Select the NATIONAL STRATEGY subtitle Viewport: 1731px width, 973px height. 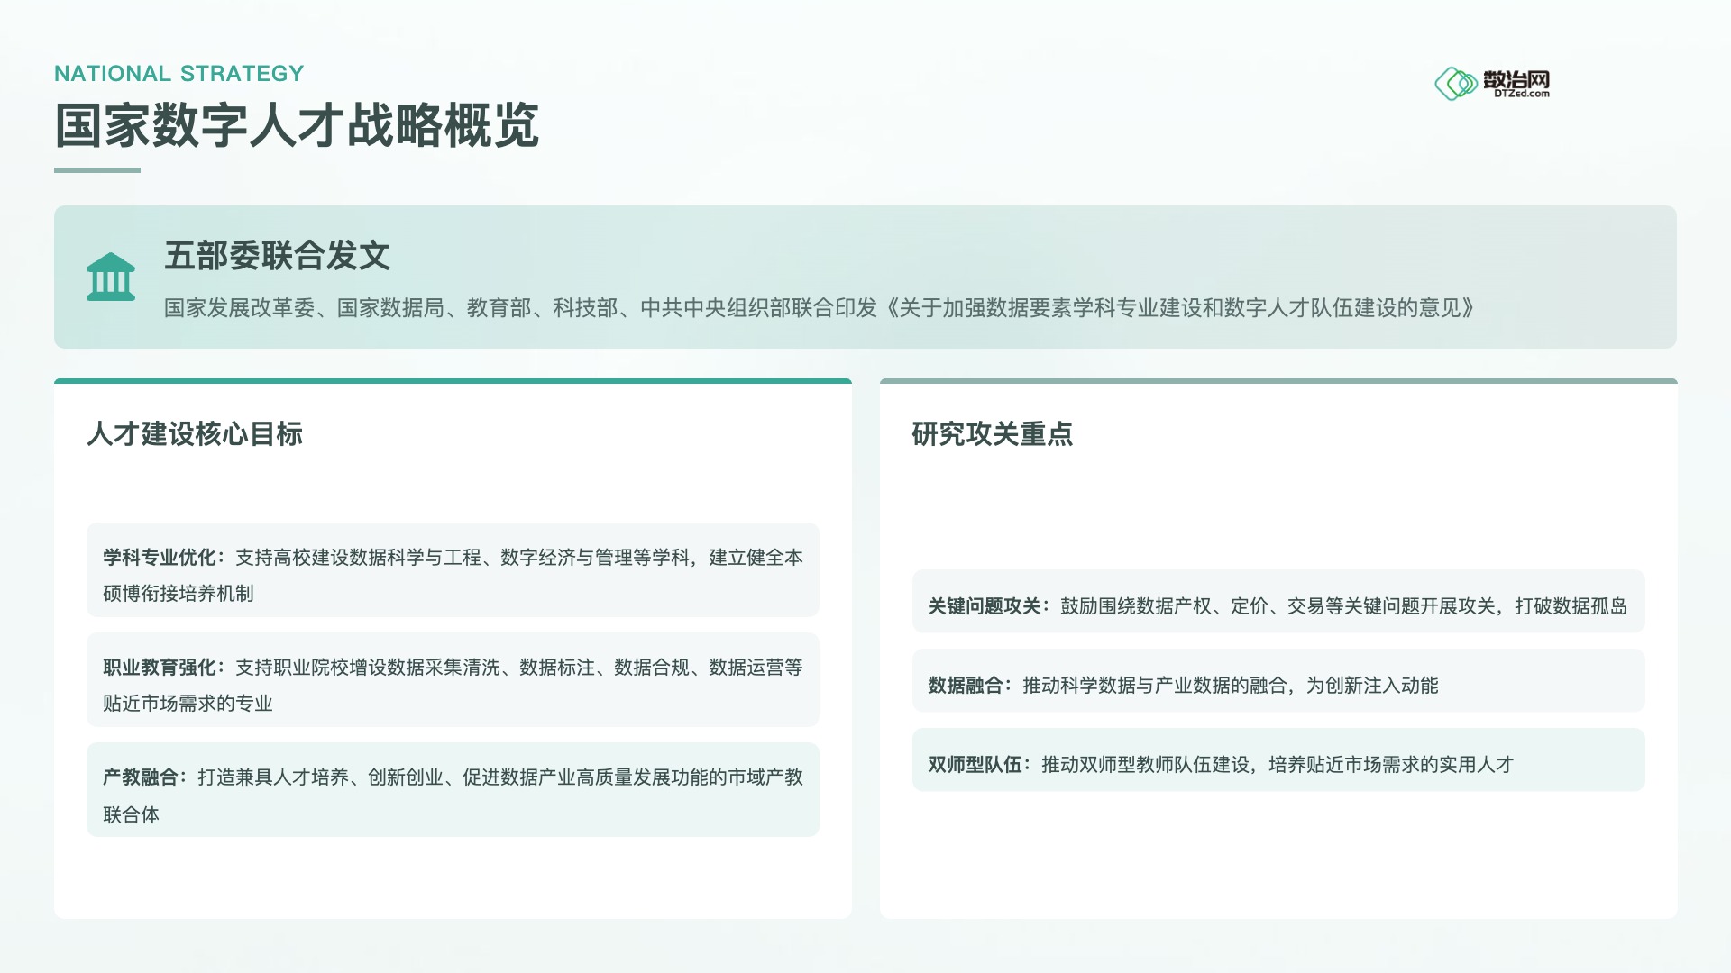(179, 74)
